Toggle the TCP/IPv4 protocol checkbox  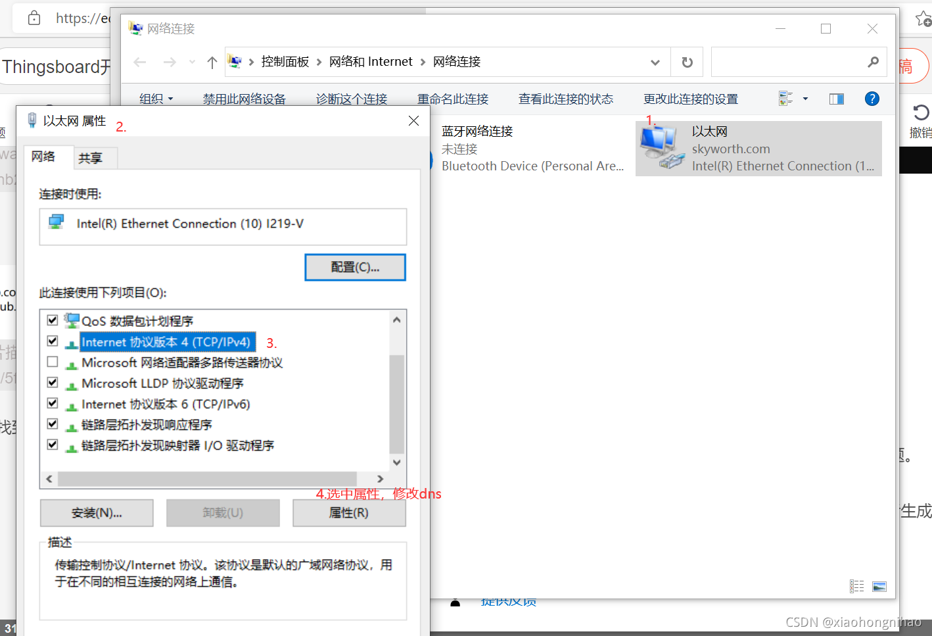coord(53,341)
